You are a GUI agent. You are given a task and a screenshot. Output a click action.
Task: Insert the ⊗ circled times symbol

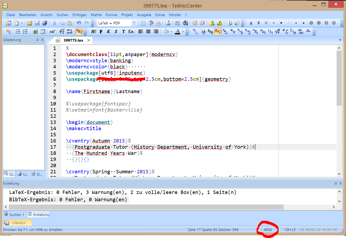tap(311, 23)
